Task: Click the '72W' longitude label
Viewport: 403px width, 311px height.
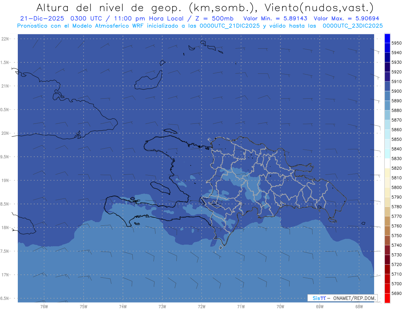Action: [x=202, y=307]
